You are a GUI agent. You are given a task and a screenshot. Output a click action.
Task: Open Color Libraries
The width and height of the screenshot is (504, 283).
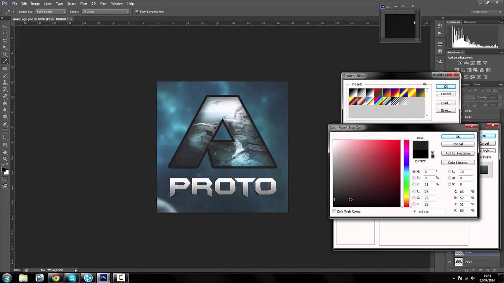[458, 163]
